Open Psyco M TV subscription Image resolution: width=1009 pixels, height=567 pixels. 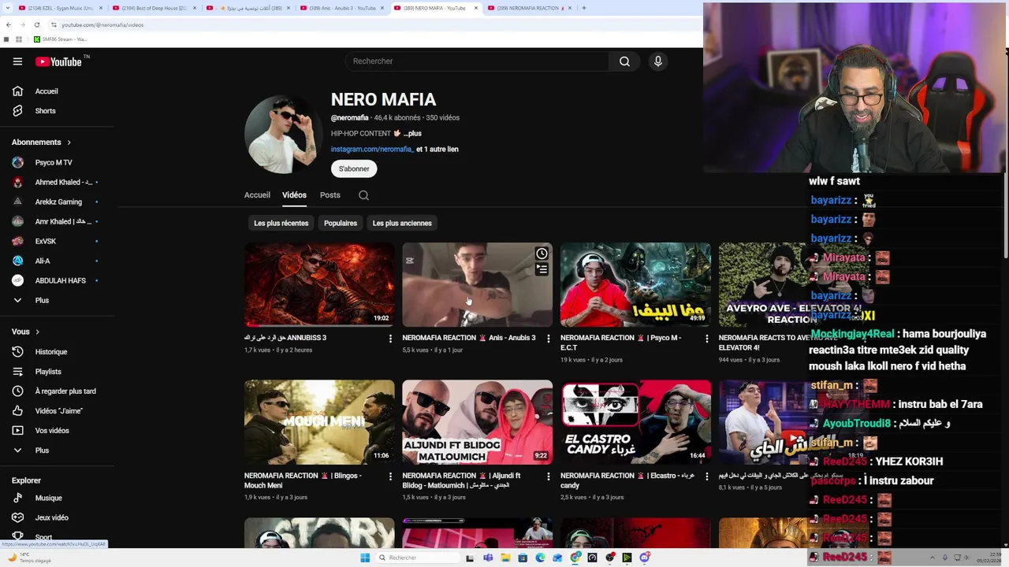tap(54, 162)
